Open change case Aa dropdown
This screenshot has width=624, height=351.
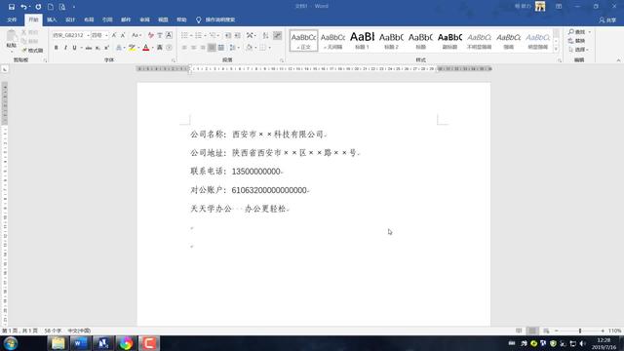[x=136, y=35]
